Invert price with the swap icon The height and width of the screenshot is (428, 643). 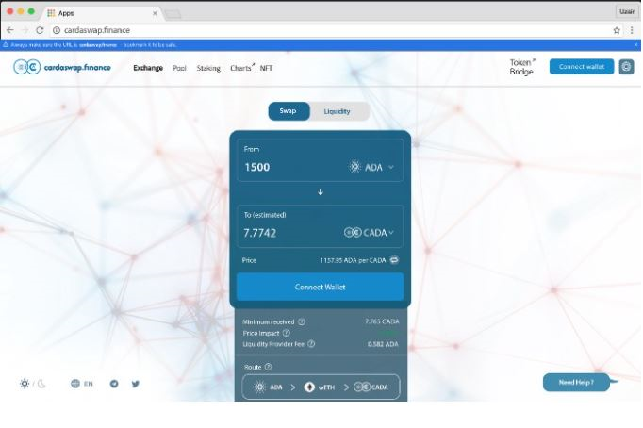[x=394, y=260]
